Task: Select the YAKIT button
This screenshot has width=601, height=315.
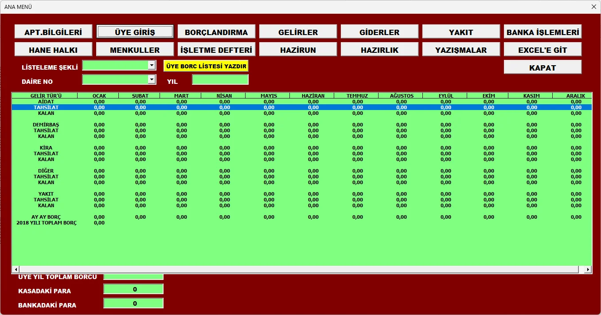Action: point(461,32)
